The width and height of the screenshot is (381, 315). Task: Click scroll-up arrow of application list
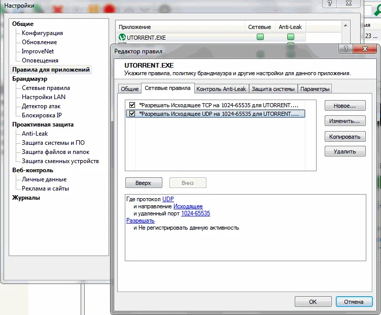click(x=345, y=25)
